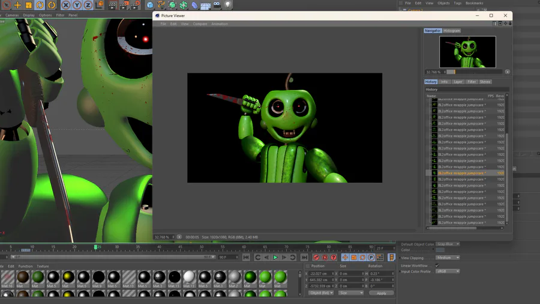Open the green generator cage icon
Screen dimensions: 540x304
pos(172,5)
